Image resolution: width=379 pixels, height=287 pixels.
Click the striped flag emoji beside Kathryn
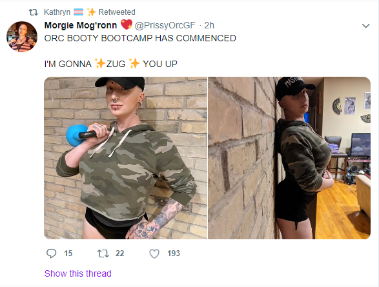click(x=78, y=12)
